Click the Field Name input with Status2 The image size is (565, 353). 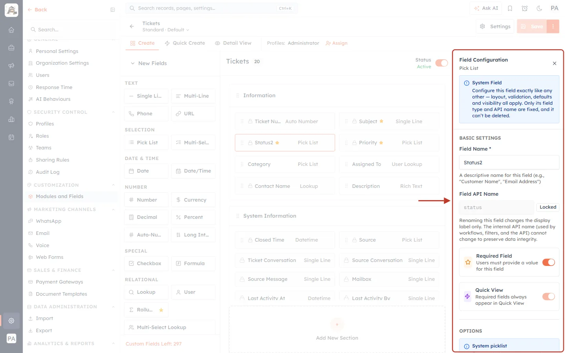509,162
